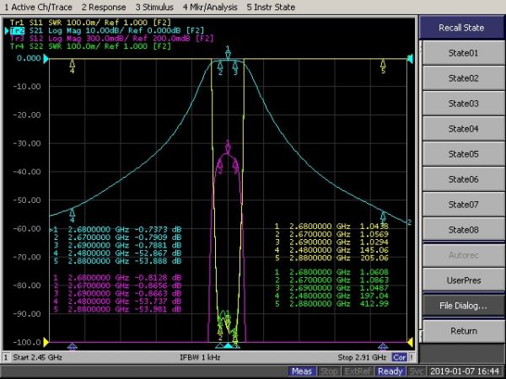Click magenta marker 1 on S12 peak
Viewport: 506px width, 379px height.
click(x=228, y=147)
